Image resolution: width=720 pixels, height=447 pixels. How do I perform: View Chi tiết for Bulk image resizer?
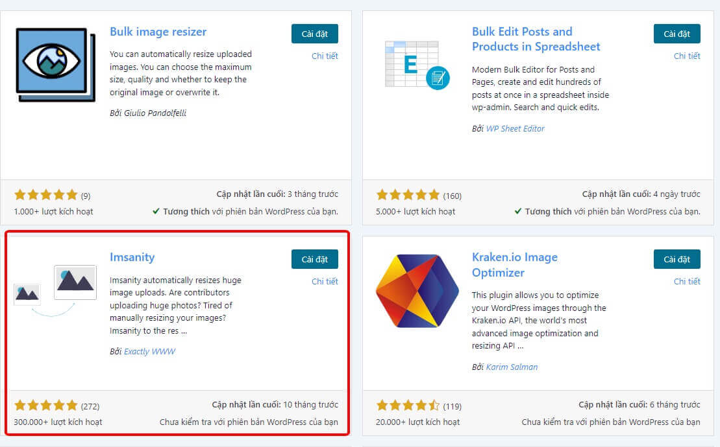[325, 56]
